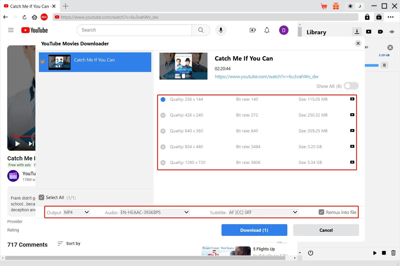Click the Download (1) button
The height and width of the screenshot is (266, 400).
254,230
